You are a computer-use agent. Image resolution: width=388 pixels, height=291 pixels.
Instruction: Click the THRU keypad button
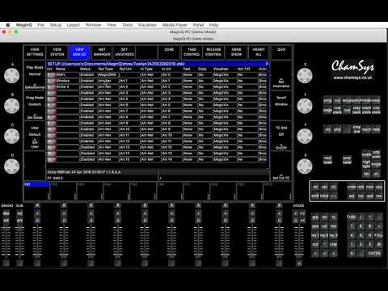[352, 217]
